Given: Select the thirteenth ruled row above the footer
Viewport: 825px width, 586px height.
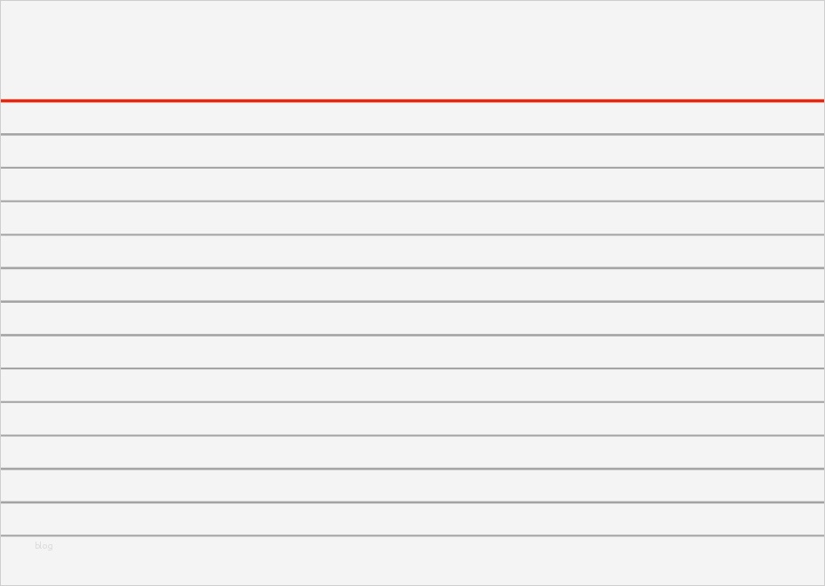Looking at the screenshot, I should click(412, 519).
